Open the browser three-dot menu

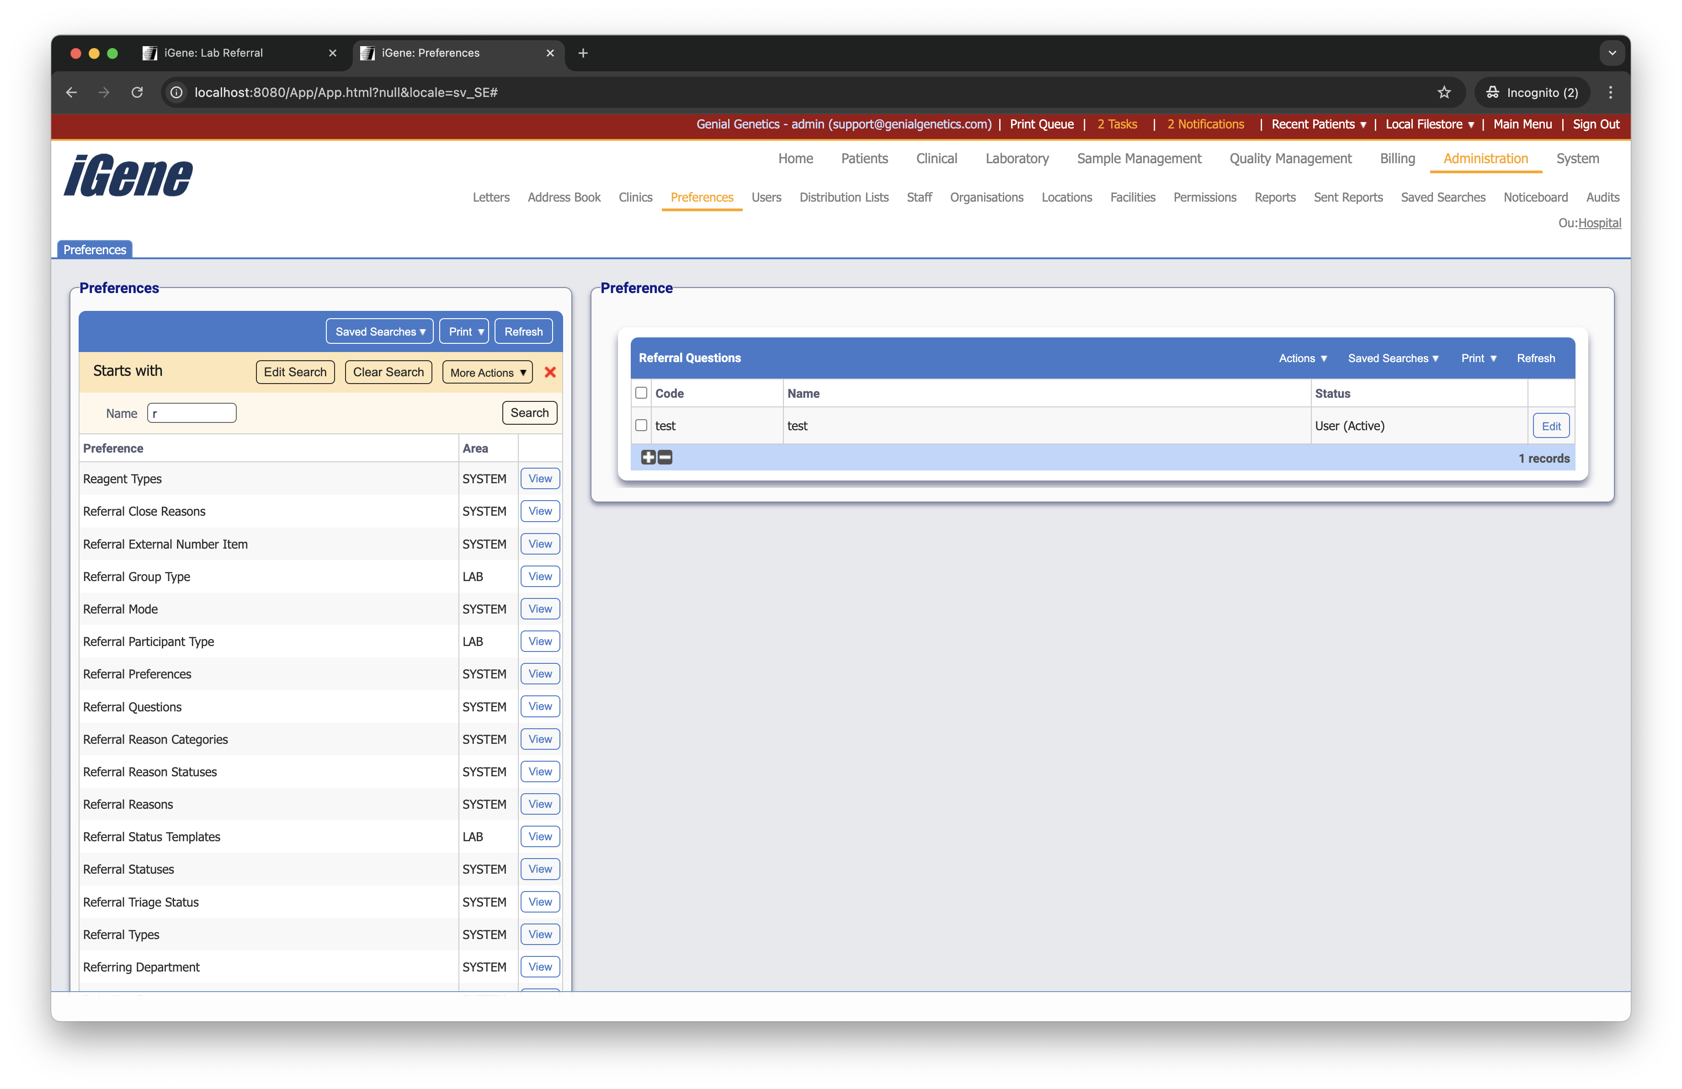(1611, 92)
